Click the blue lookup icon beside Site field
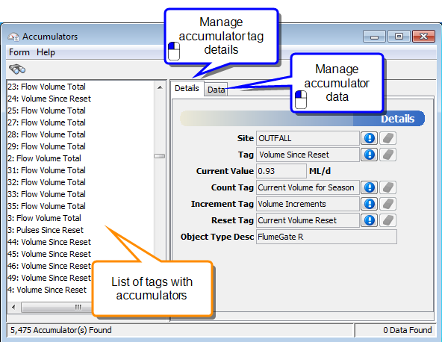Viewport: 442px width, 342px height. 370,138
